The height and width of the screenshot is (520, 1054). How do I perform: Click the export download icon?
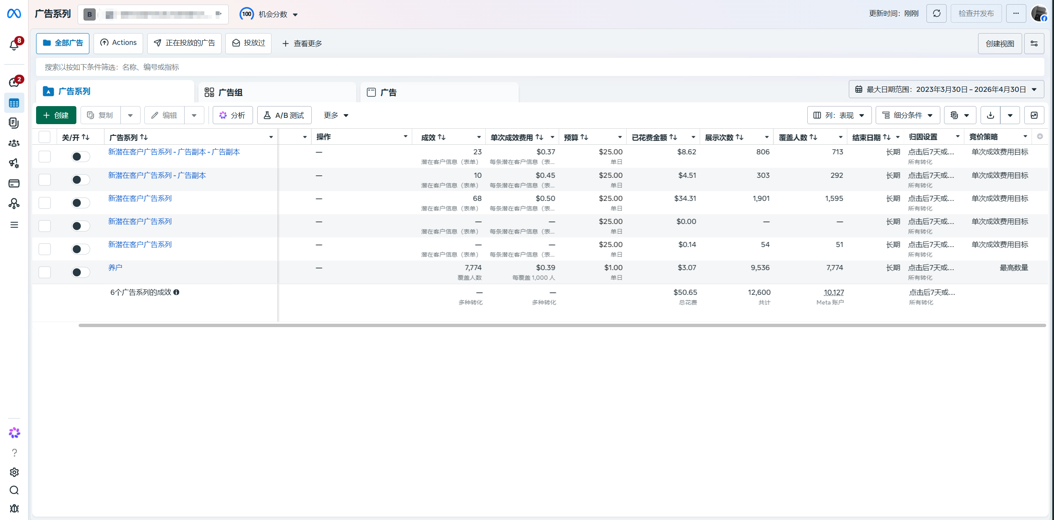990,115
